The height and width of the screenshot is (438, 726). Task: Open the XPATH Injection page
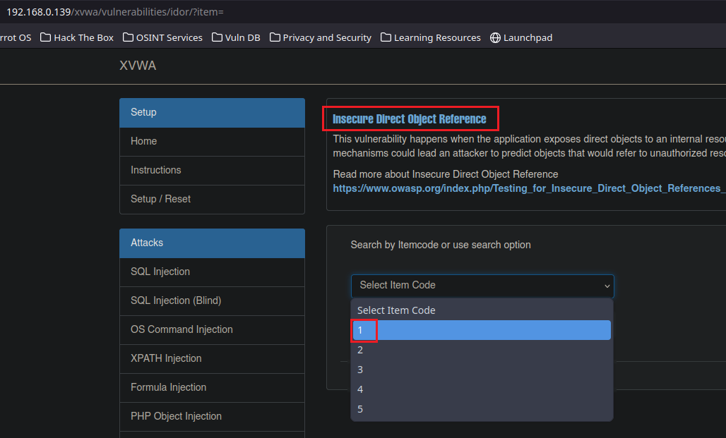click(x=166, y=358)
